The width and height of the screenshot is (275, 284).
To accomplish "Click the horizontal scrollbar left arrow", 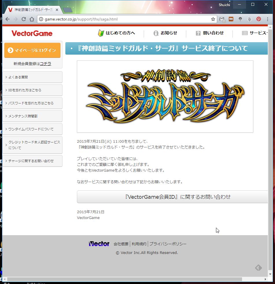I will pos(5,279).
